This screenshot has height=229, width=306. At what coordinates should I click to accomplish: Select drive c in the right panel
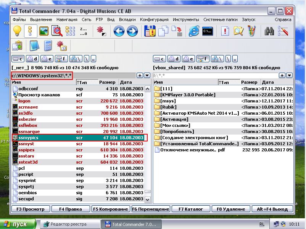(x=159, y=59)
